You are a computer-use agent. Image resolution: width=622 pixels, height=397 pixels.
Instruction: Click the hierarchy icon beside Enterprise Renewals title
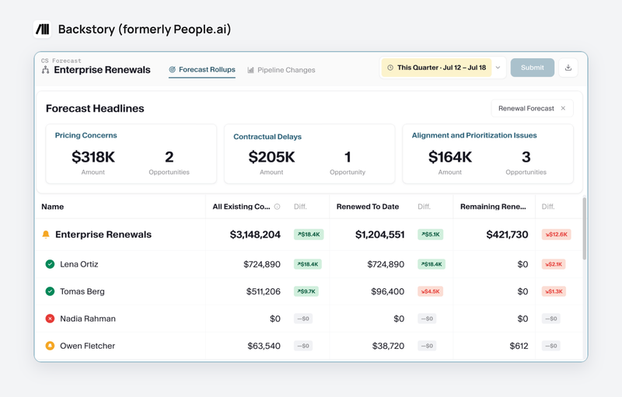[x=46, y=70]
